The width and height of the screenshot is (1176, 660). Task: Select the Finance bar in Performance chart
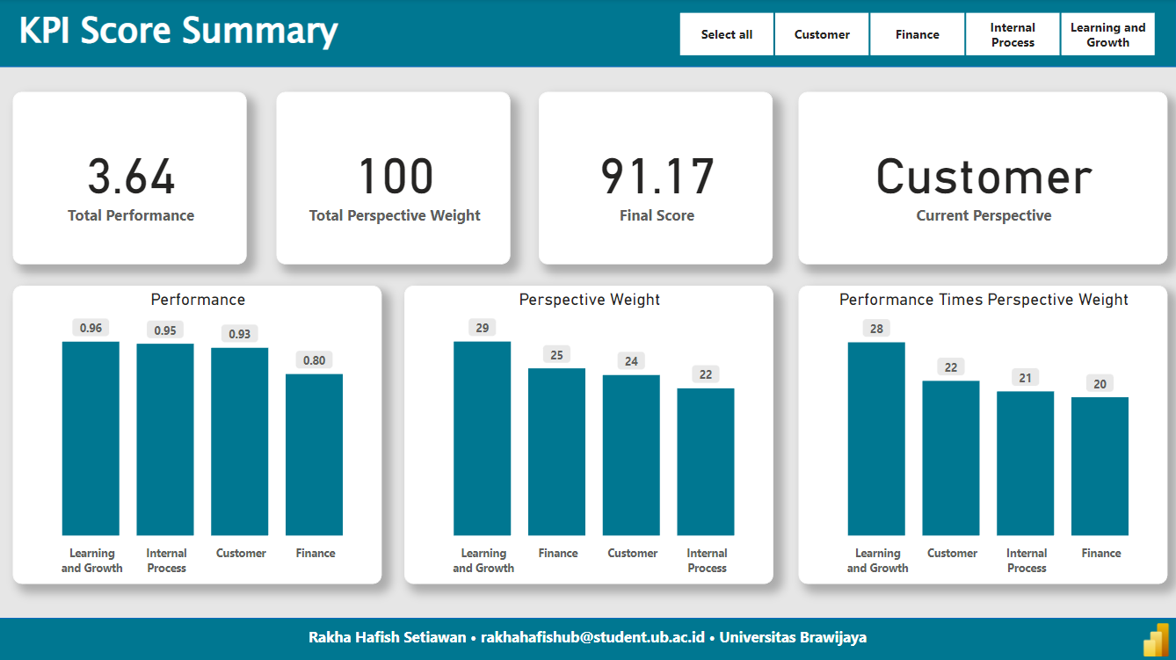(x=314, y=457)
